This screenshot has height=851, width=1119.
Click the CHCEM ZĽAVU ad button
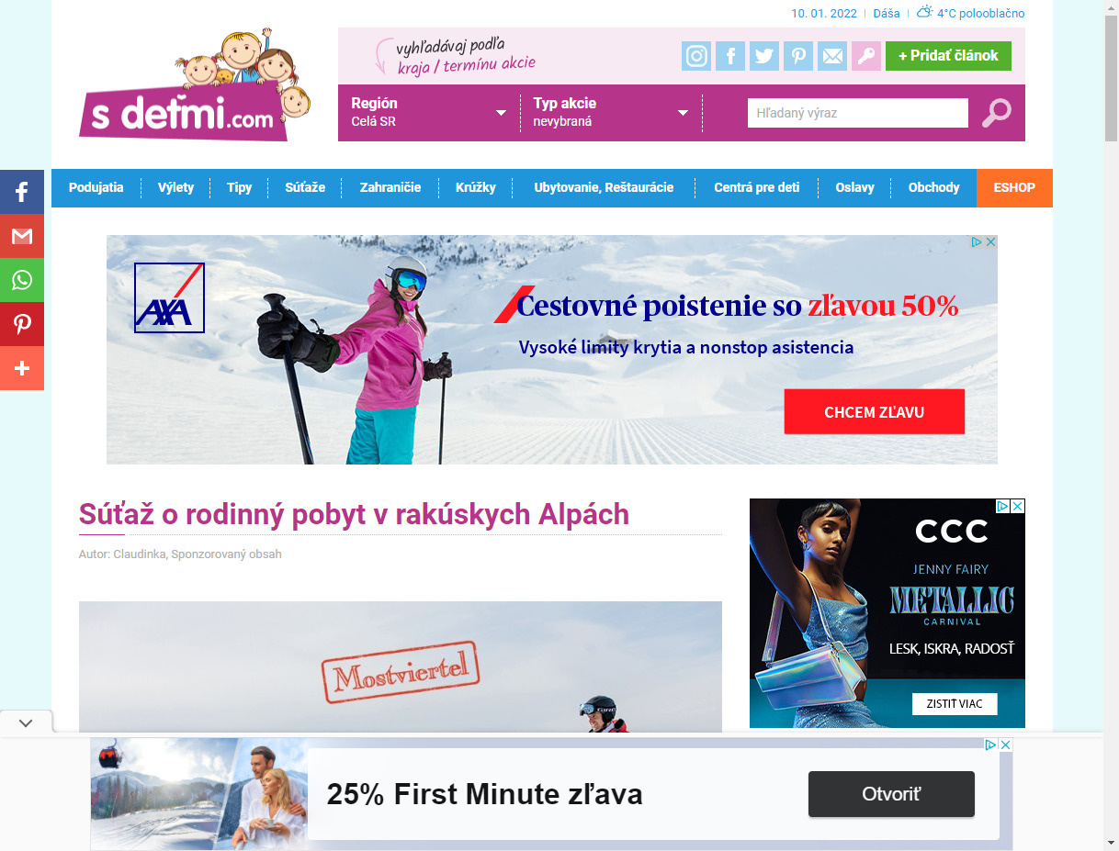click(x=875, y=411)
